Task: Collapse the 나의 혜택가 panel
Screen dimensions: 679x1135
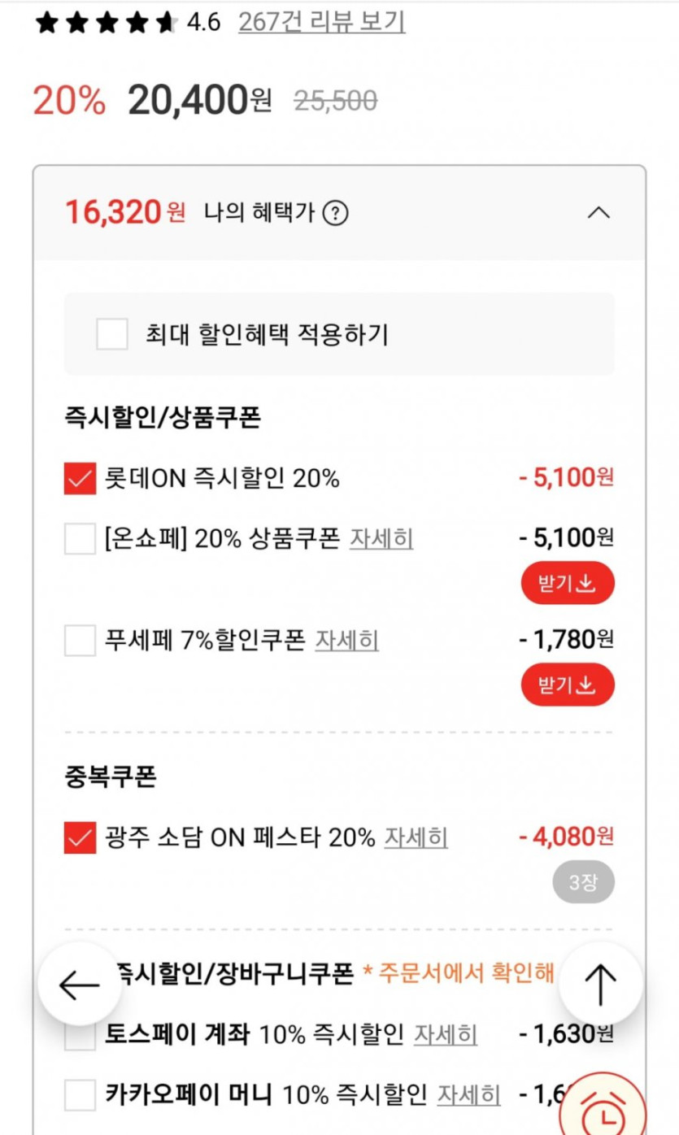Action: point(598,214)
